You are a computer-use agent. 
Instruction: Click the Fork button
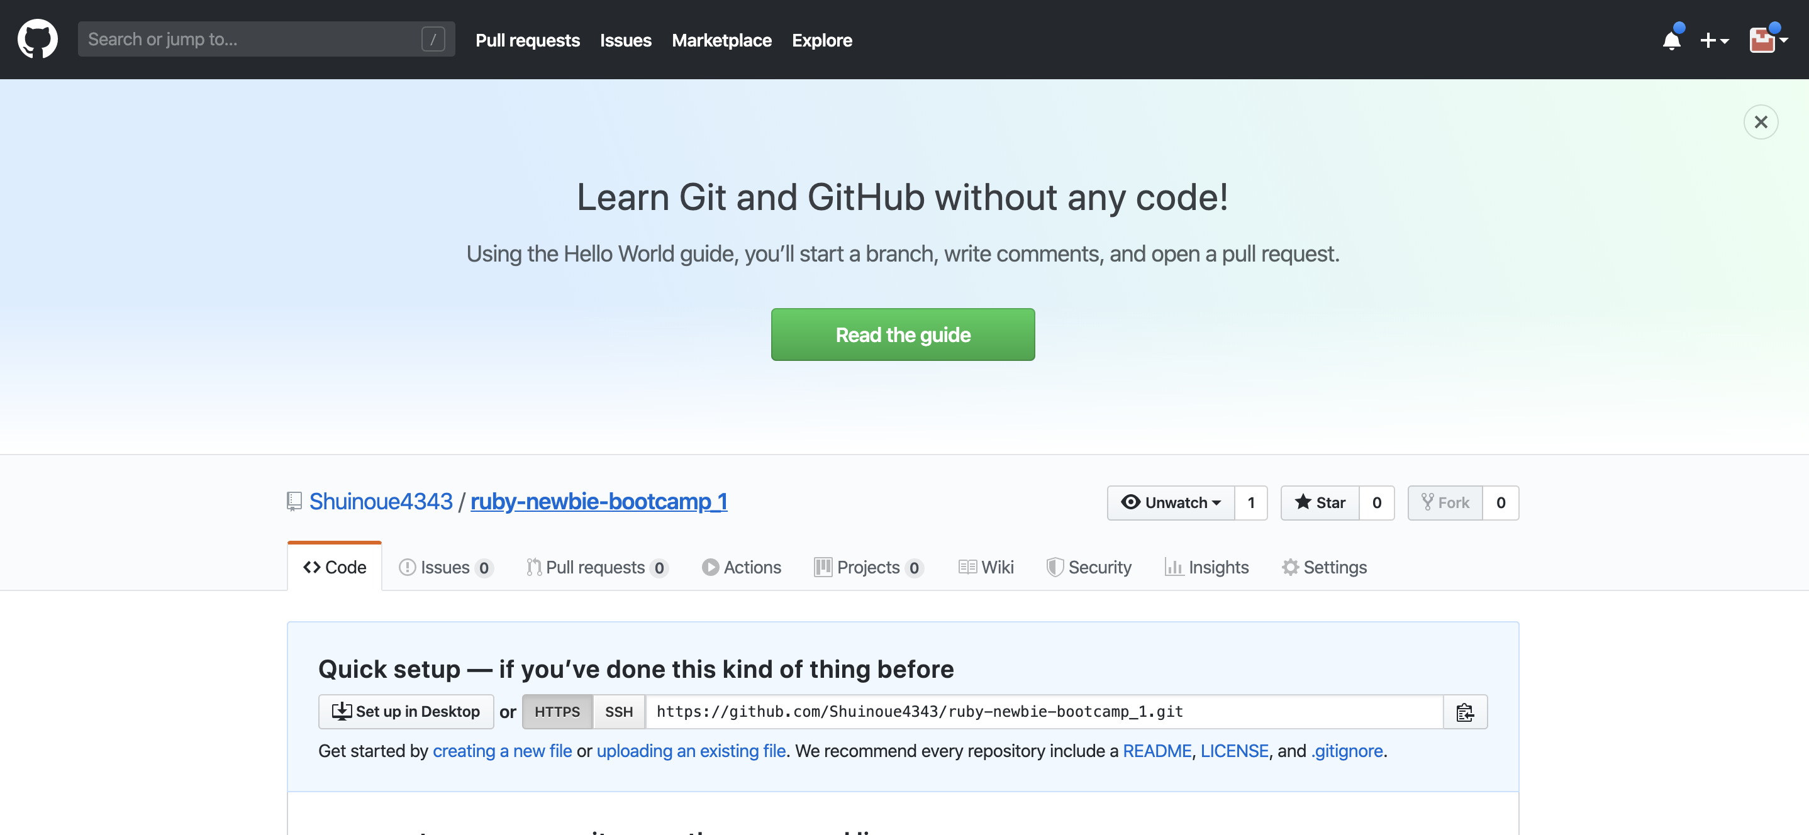click(1445, 503)
